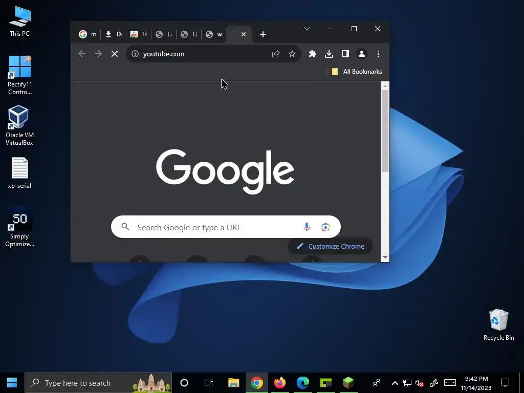The width and height of the screenshot is (524, 393).
Task: Open Chrome three-dot menu
Action: pos(378,54)
